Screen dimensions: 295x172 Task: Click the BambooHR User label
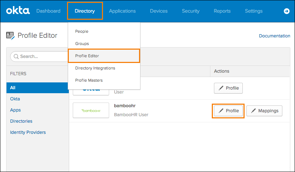(x=131, y=115)
